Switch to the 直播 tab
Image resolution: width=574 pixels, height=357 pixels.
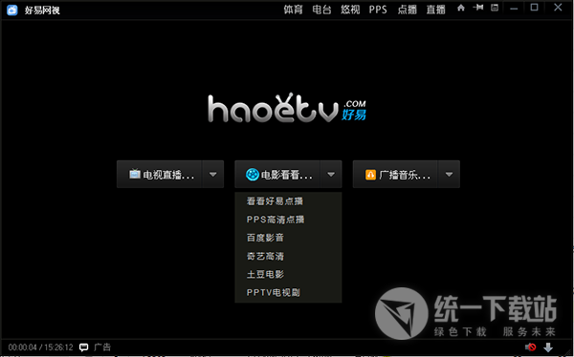(x=436, y=10)
